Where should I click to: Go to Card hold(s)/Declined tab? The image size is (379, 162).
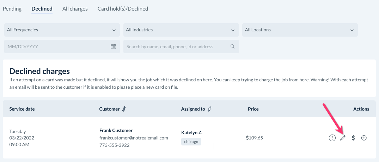(123, 9)
